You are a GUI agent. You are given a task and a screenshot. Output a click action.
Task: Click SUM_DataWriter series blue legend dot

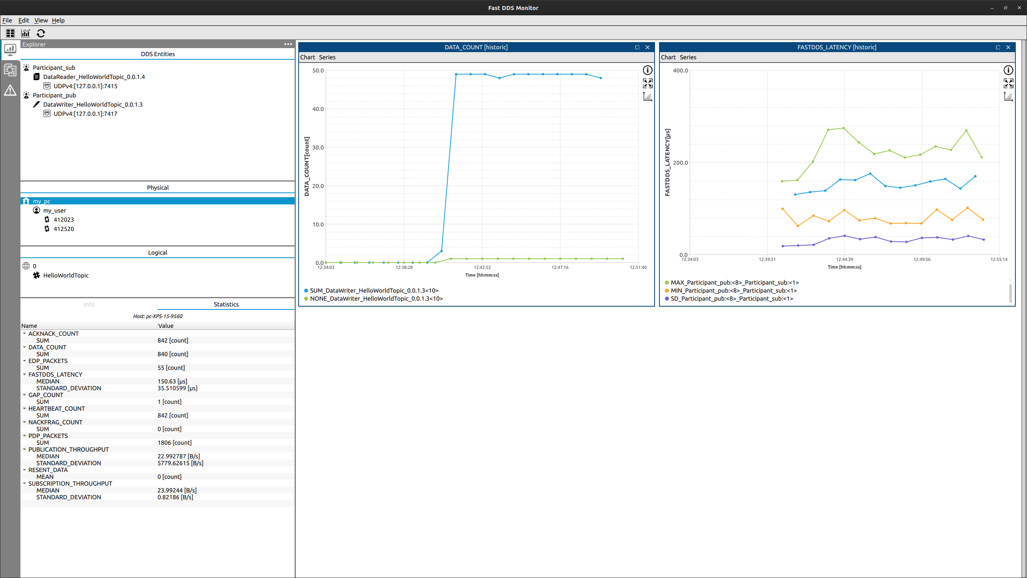[306, 291]
